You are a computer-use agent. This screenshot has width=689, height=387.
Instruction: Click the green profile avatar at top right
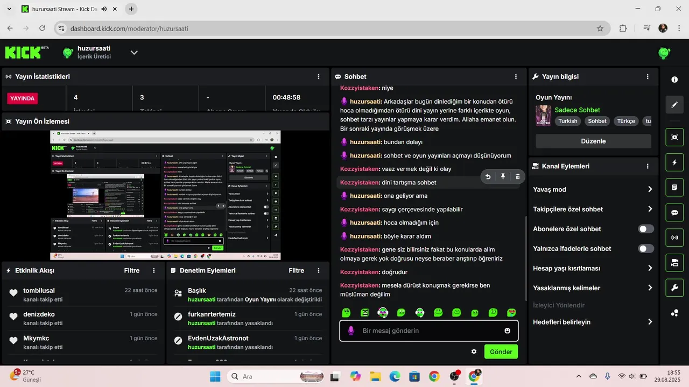[665, 53]
